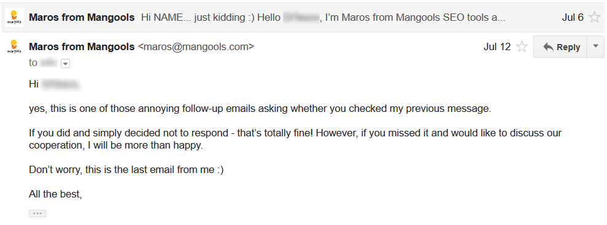607x225 pixels.
Task: Click the Mangools avatar on the Jul 12 email
Action: 14,46
